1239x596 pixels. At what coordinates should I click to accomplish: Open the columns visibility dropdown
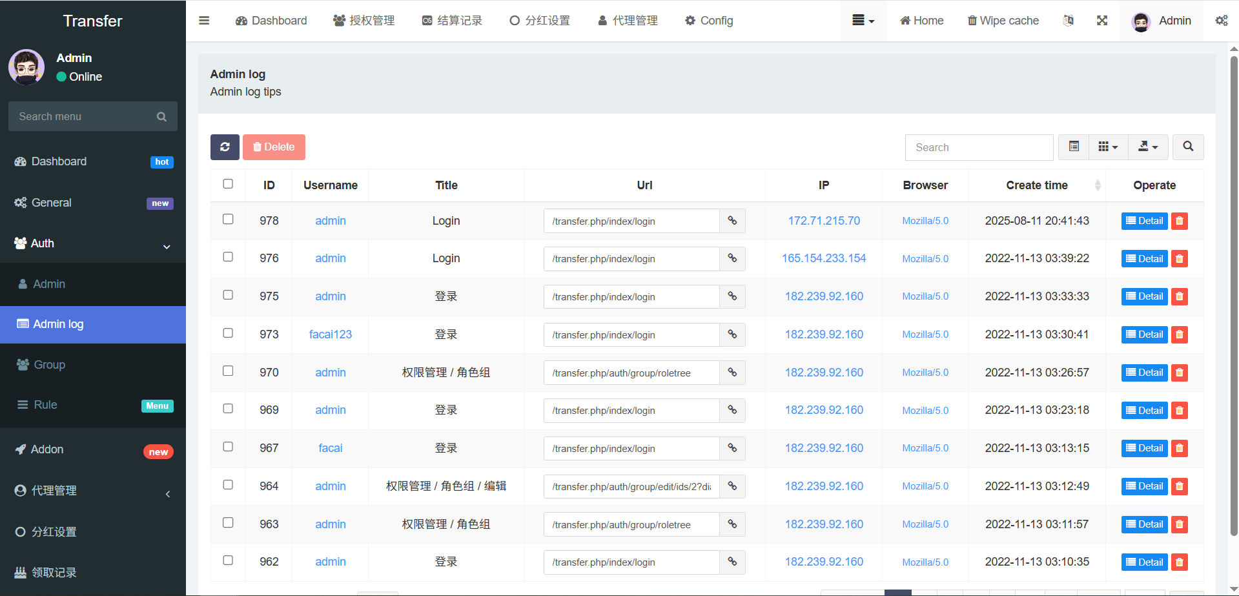tap(1109, 147)
